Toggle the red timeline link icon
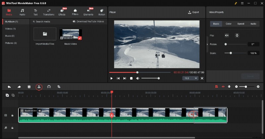 tap(223, 87)
